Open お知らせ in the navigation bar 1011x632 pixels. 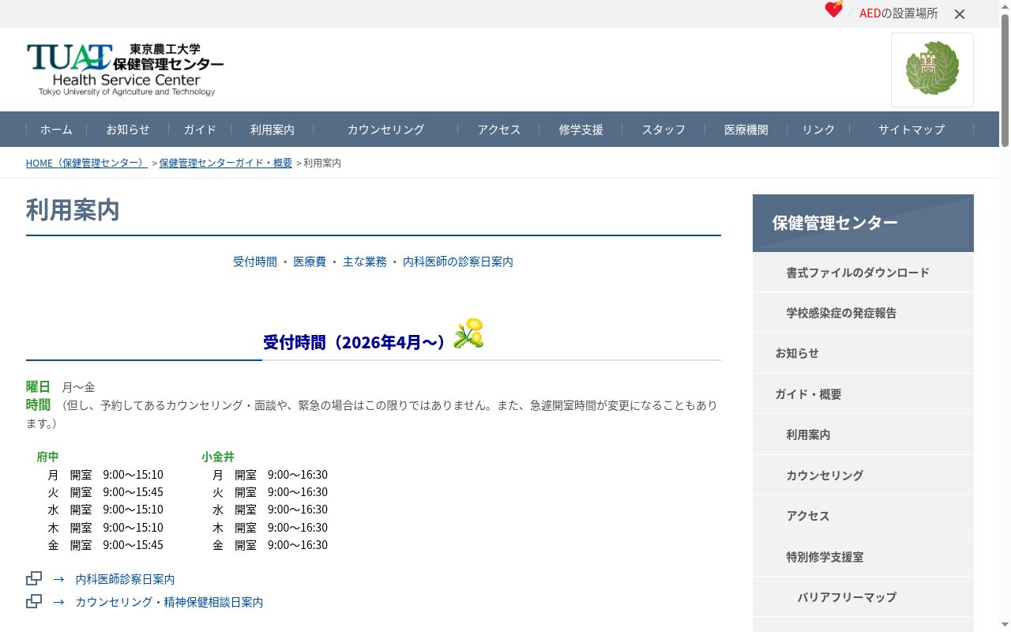[128, 130]
